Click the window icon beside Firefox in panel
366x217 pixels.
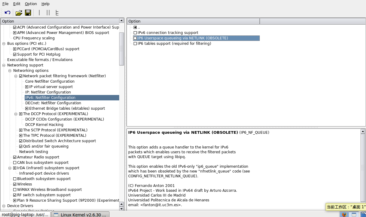click(354, 214)
